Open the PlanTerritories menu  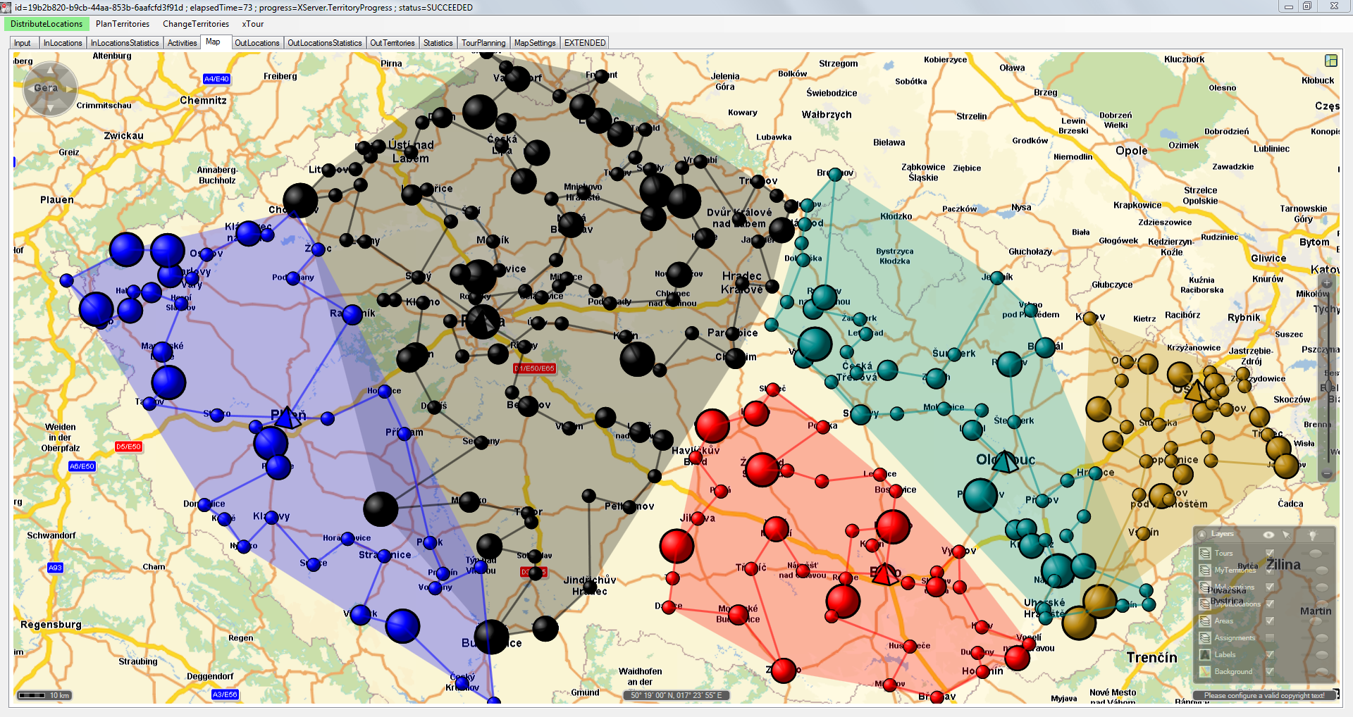[123, 24]
